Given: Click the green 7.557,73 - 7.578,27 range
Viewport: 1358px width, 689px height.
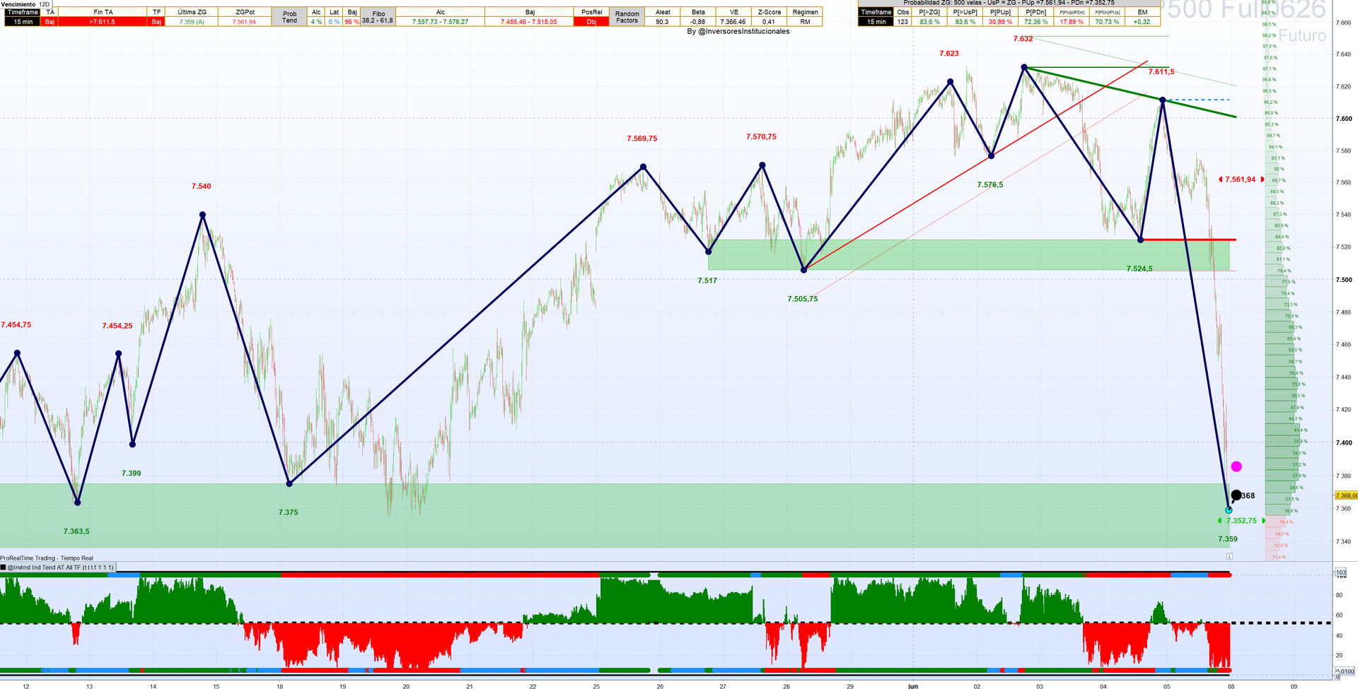Looking at the screenshot, I should point(440,22).
